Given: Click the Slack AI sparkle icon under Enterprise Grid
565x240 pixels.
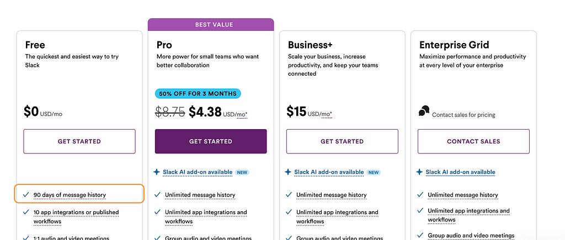Looking at the screenshot, I should coord(419,172).
